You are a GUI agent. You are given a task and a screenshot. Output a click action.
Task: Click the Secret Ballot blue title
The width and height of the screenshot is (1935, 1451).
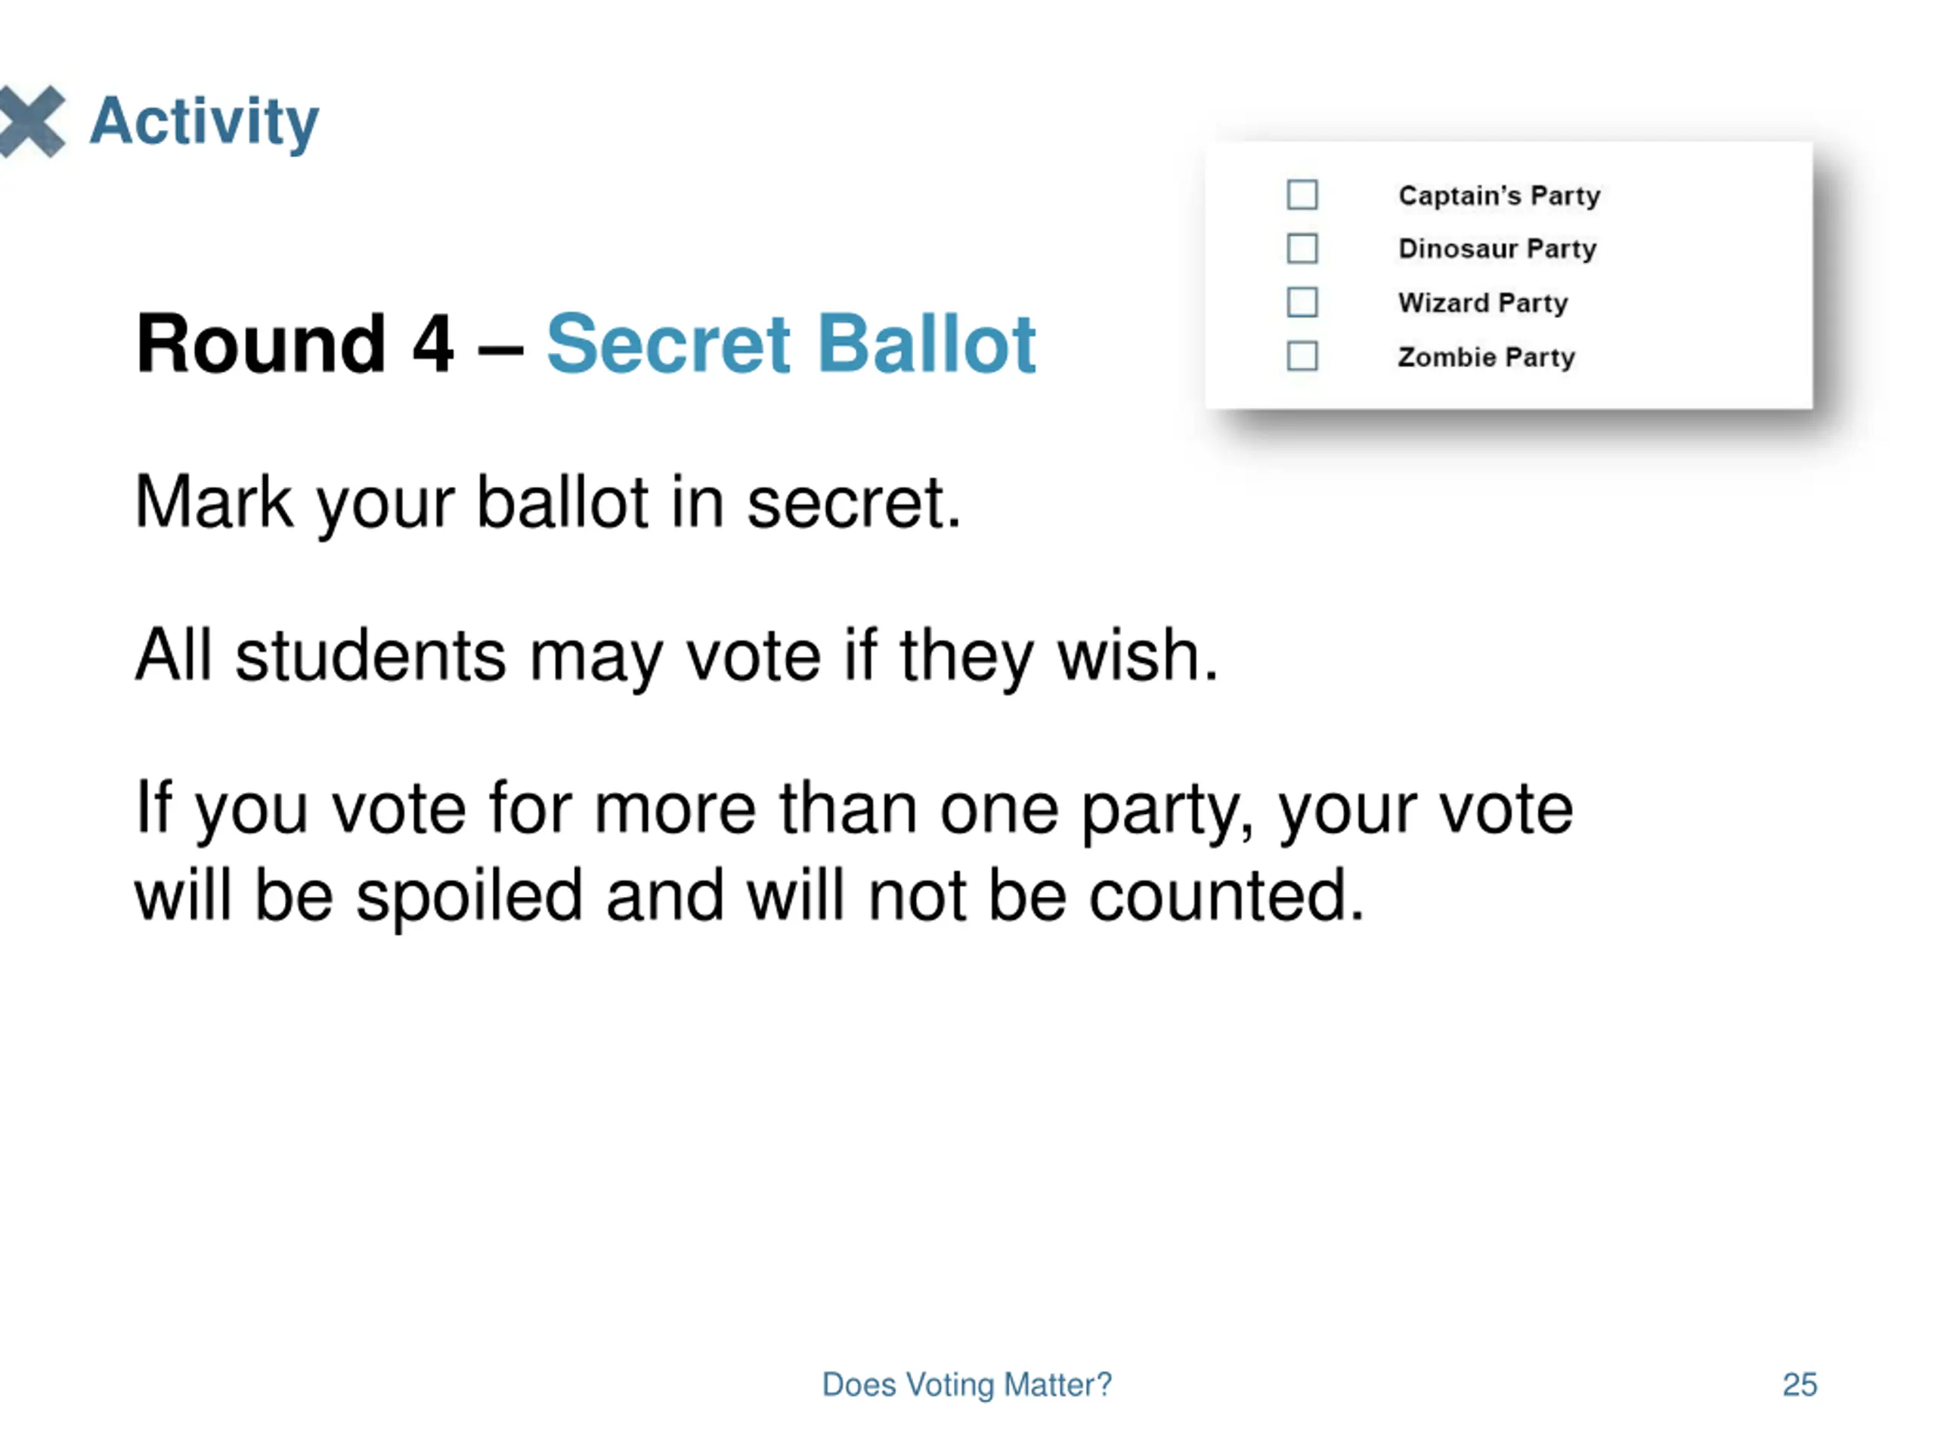[x=791, y=344]
